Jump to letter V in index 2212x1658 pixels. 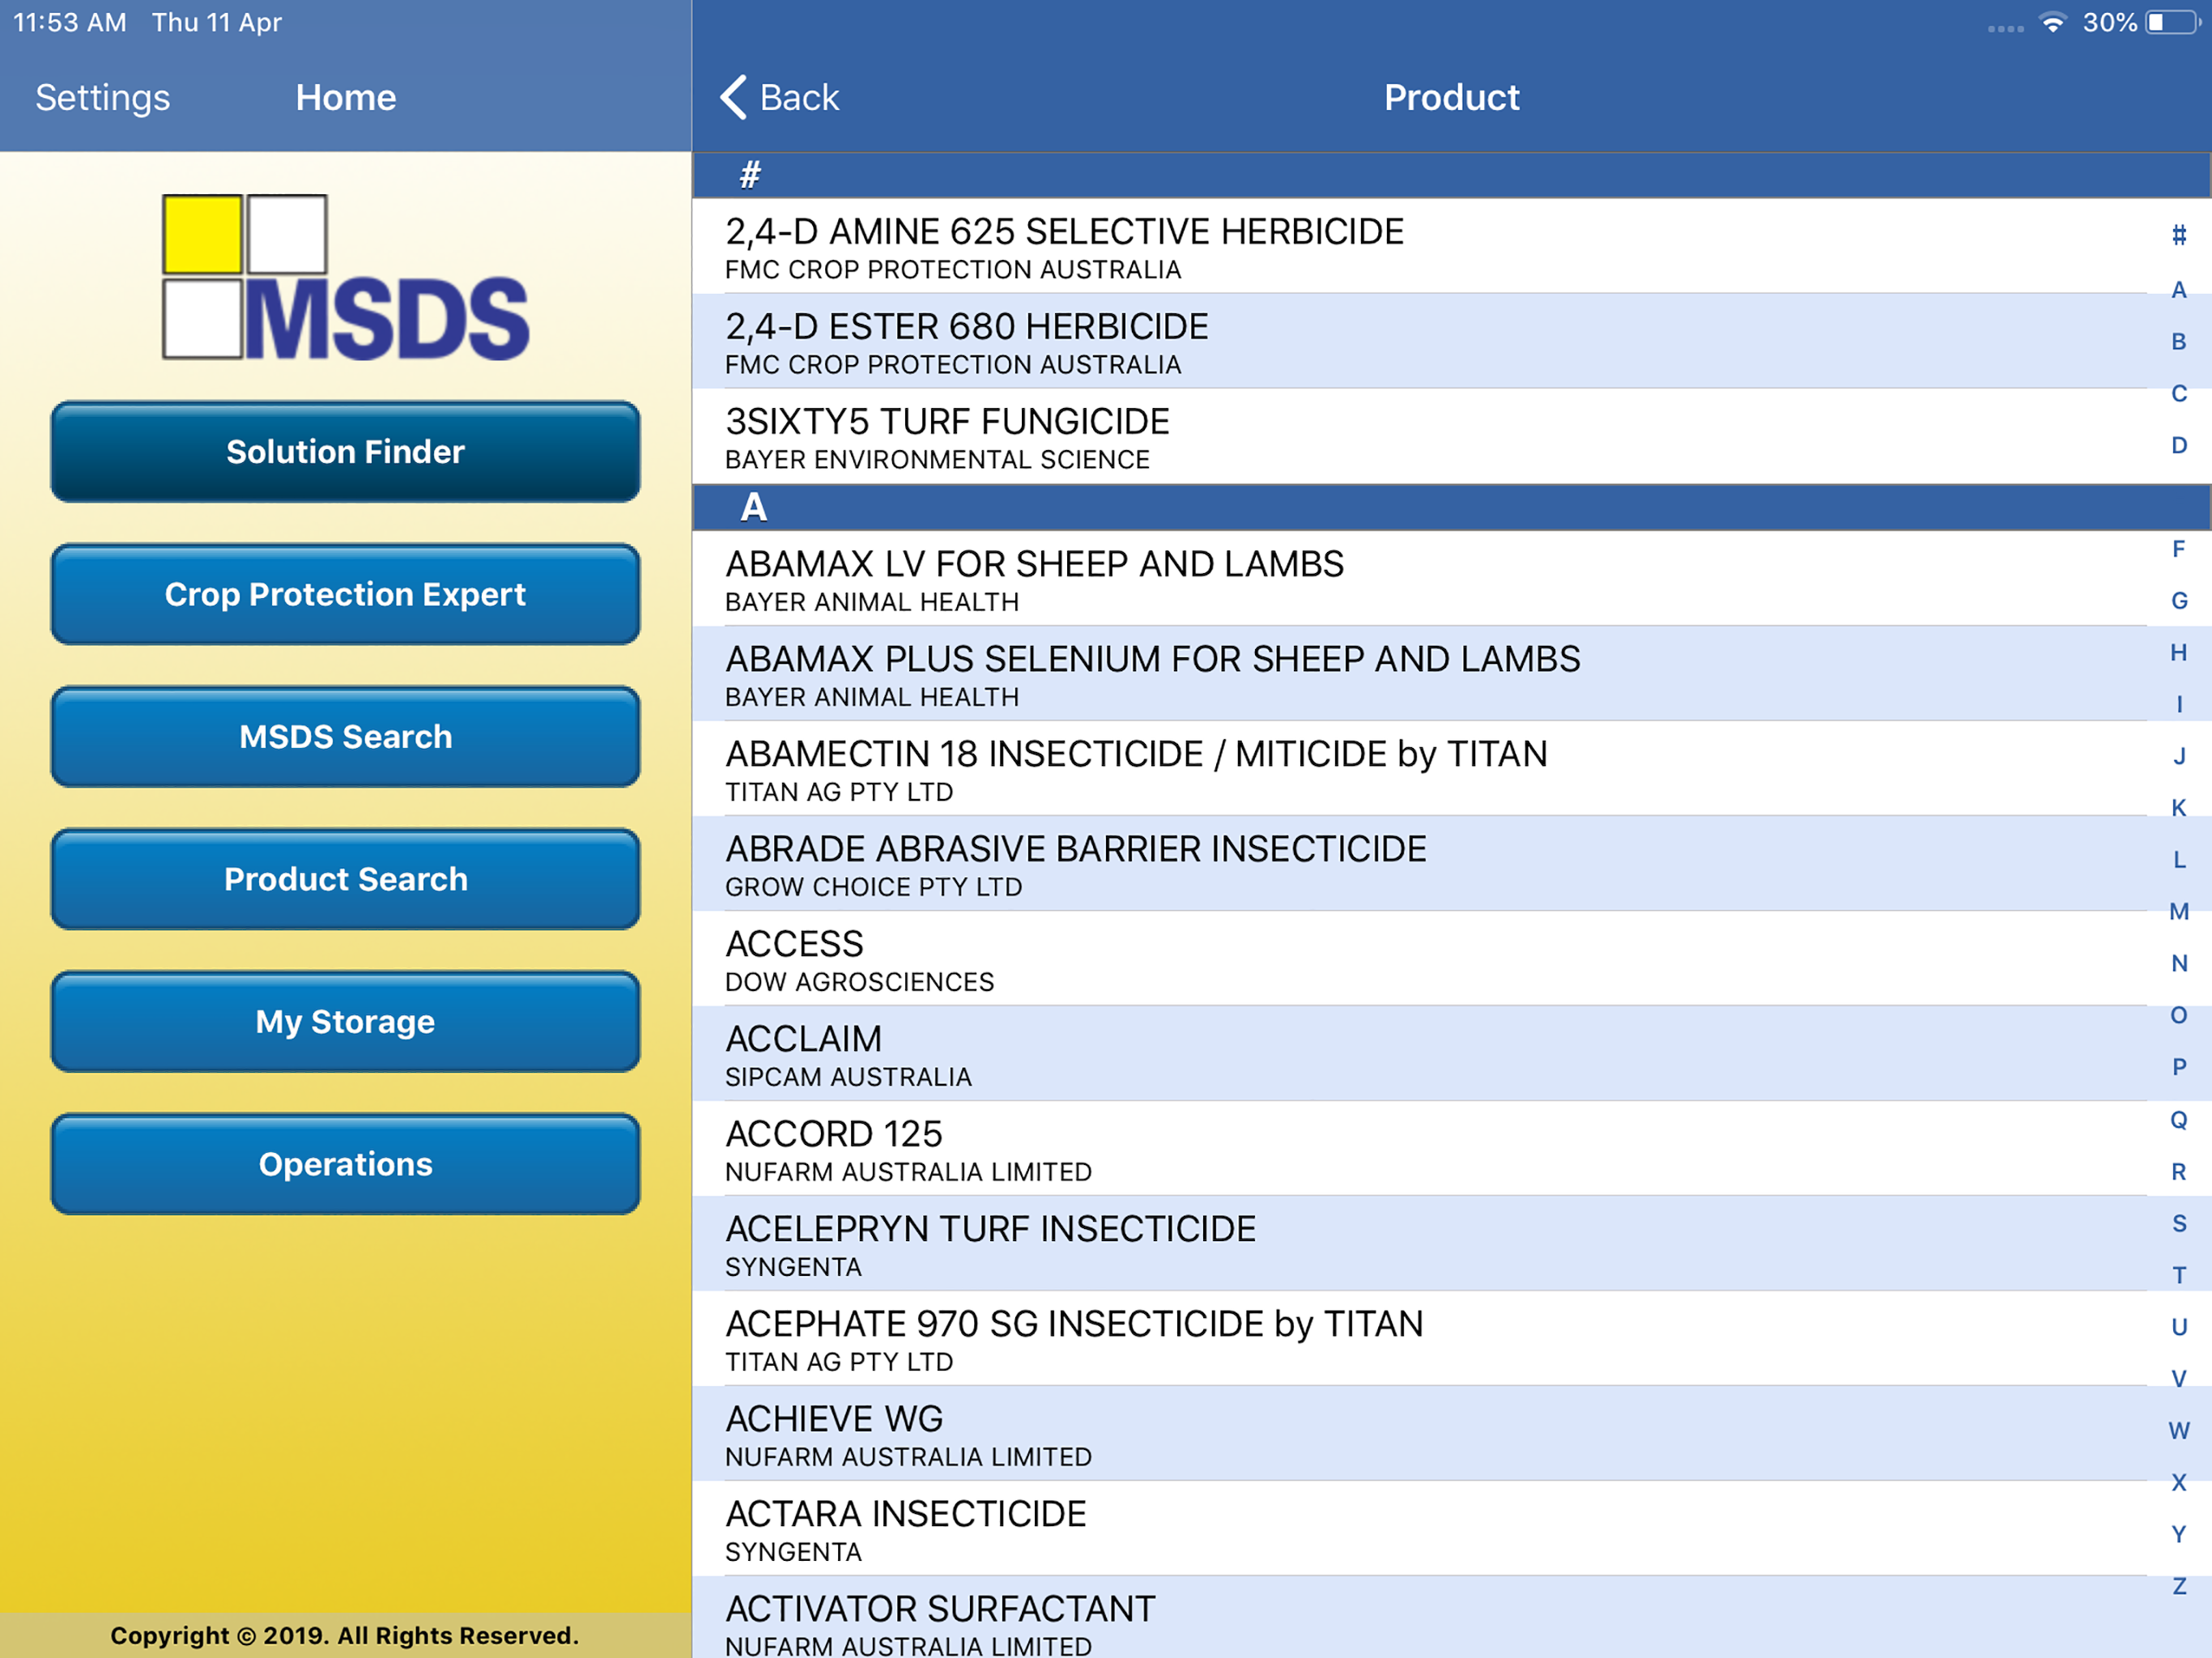pos(2179,1379)
